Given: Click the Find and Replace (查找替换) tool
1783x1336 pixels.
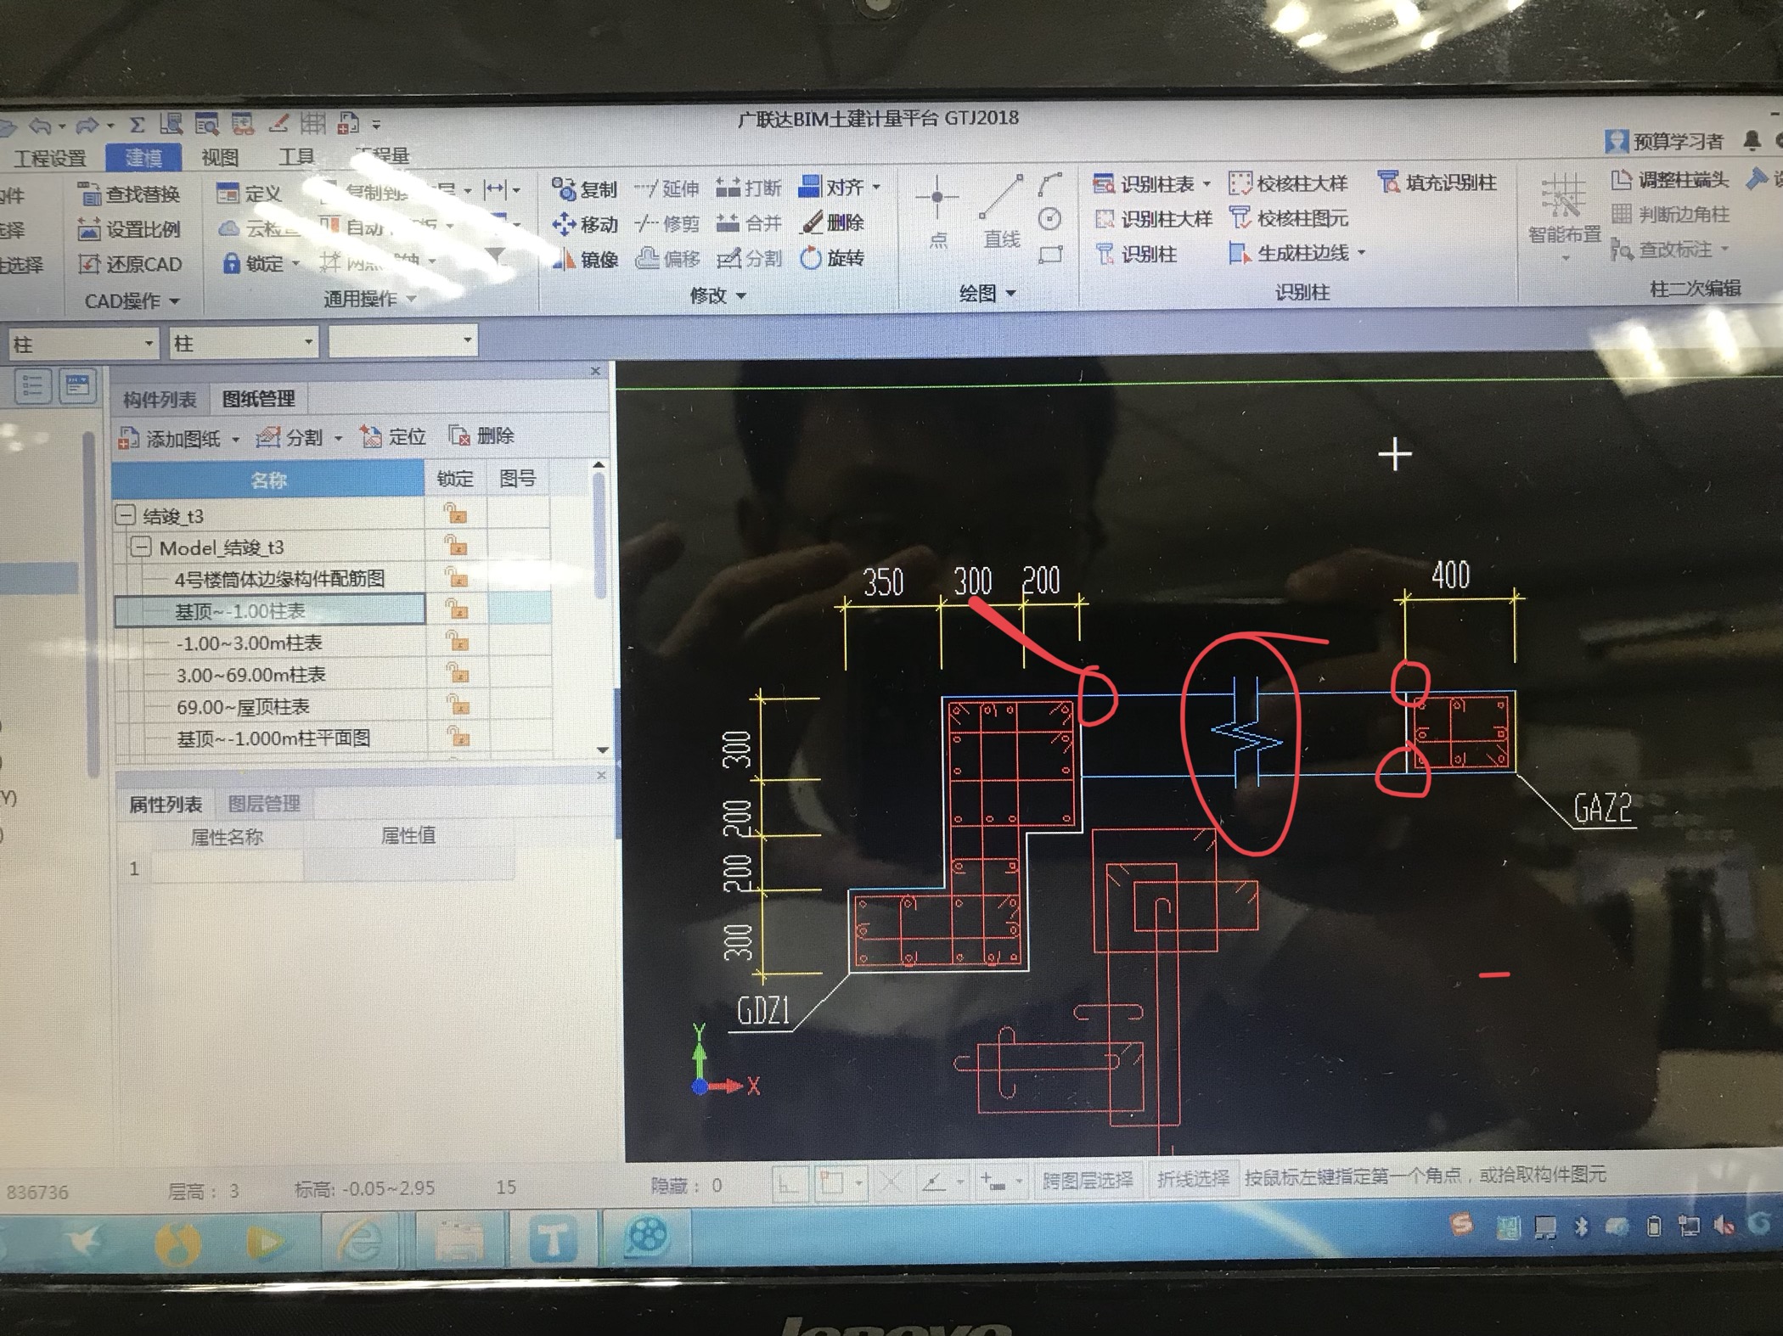Looking at the screenshot, I should pos(129,194).
